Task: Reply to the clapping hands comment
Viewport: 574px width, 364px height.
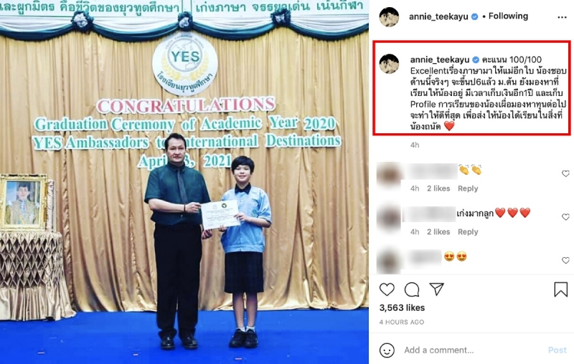Action: coord(468,188)
